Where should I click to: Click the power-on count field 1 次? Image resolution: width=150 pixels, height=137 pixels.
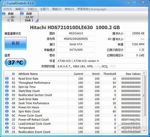pyautogui.click(x=135, y=50)
